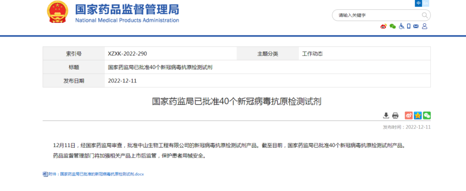Share the article to Weibo
This screenshot has width=466, height=191.
click(409, 115)
